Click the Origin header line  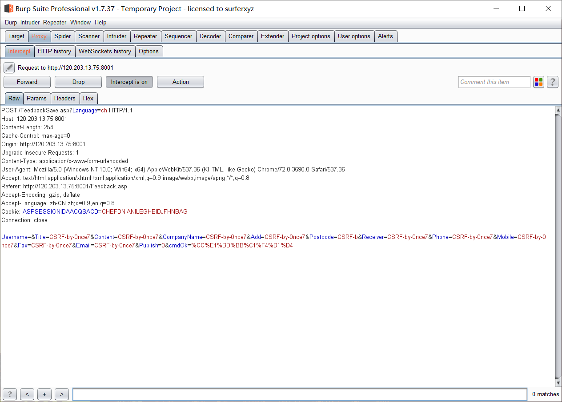44,144
